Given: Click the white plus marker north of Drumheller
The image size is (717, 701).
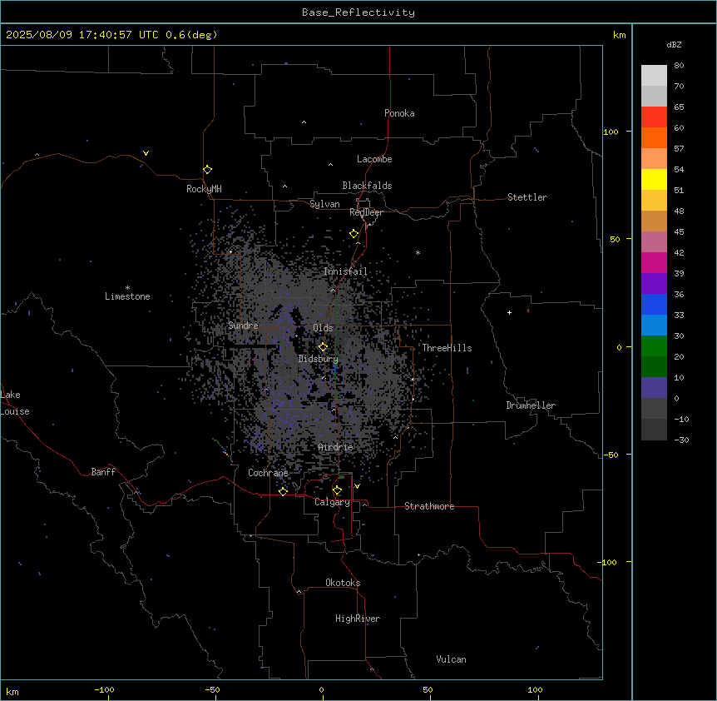Looking at the screenshot, I should point(509,312).
